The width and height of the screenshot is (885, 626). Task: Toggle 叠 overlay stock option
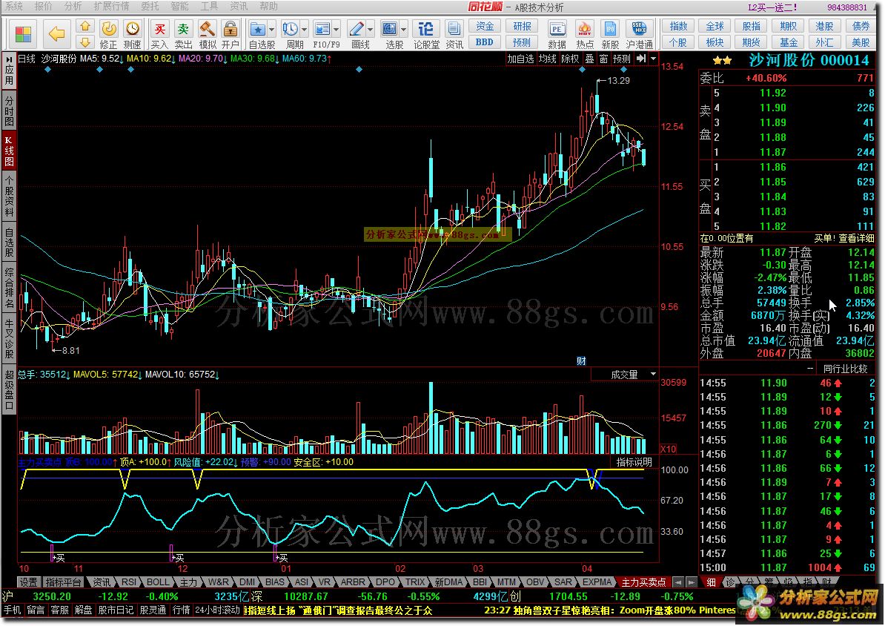pyautogui.click(x=589, y=59)
